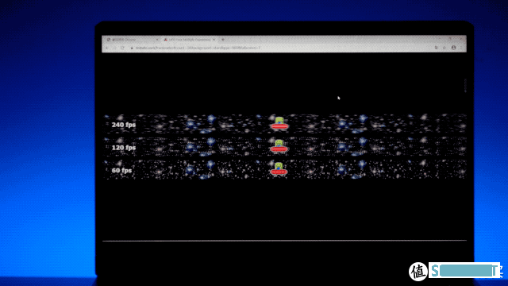Screen dimensions: 508x286
Task: Select the UFO Test Multiple Framerates tab
Action: coord(189,40)
